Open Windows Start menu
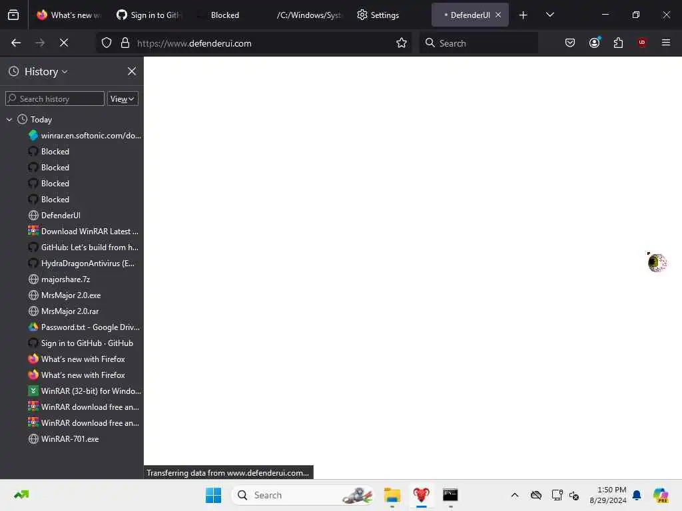Screen dimensions: 682x511 point(214,495)
